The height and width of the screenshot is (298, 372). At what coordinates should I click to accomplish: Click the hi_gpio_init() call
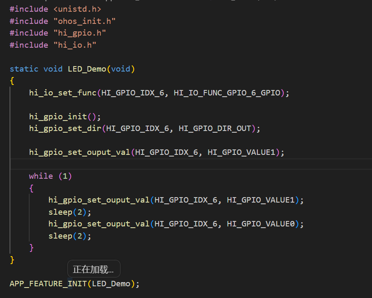(65, 116)
